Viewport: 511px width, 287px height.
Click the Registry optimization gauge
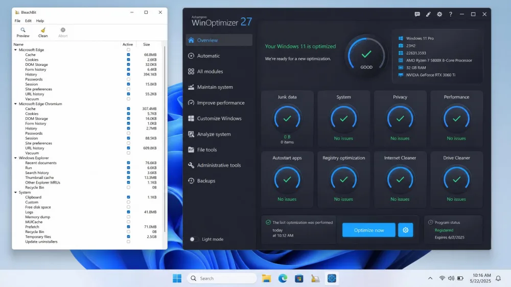(x=343, y=179)
